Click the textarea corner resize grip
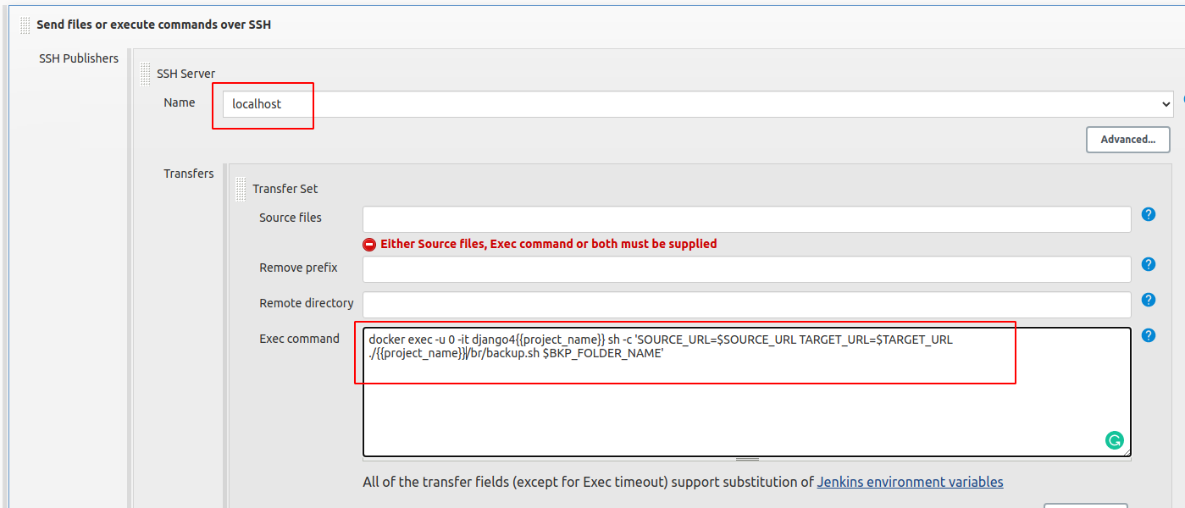 tap(1127, 453)
